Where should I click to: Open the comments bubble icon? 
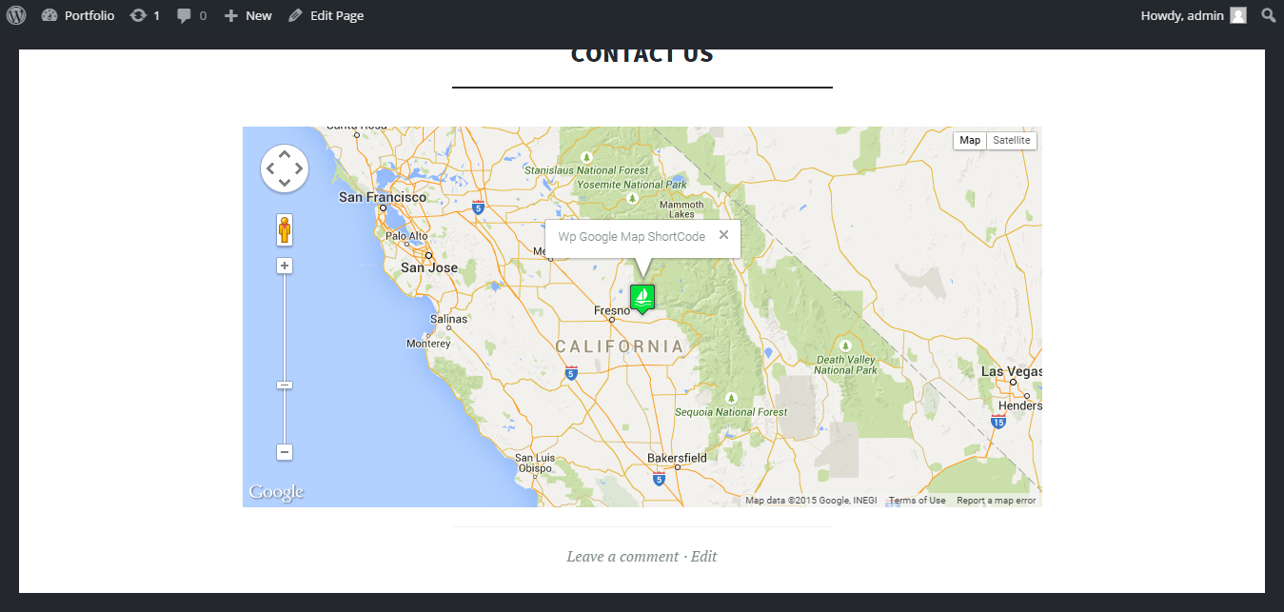(185, 15)
